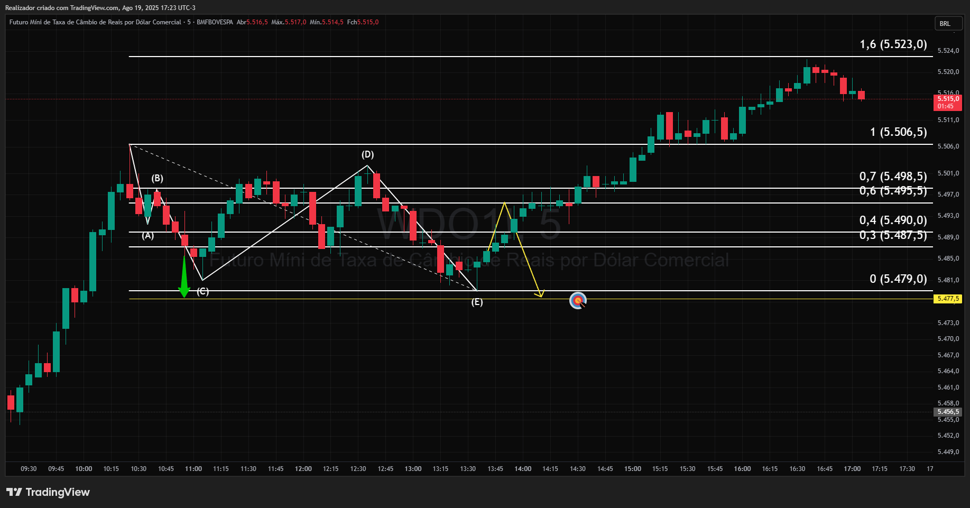Open the BRL currency selector
Viewport: 970px width, 508px height.
pyautogui.click(x=949, y=23)
